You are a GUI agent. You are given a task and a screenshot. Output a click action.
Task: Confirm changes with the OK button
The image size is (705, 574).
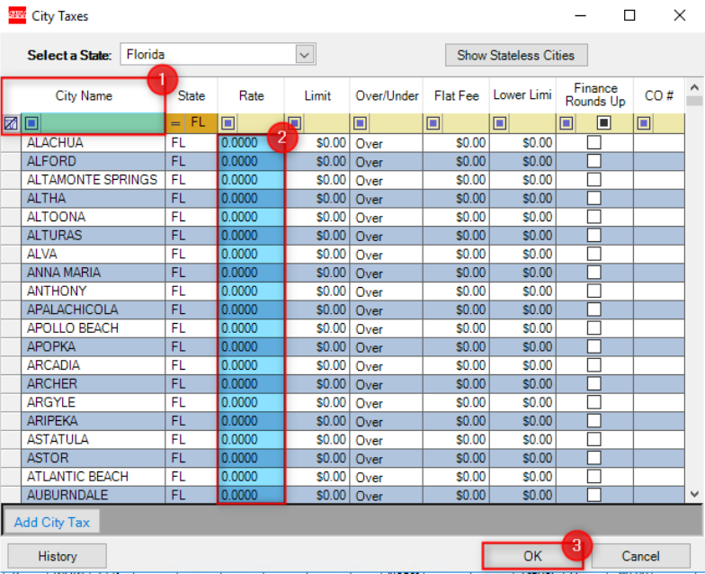[532, 556]
